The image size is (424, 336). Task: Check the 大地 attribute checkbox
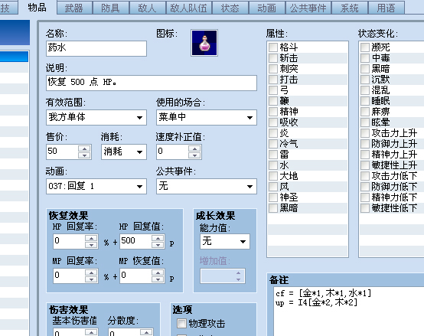pos(273,176)
